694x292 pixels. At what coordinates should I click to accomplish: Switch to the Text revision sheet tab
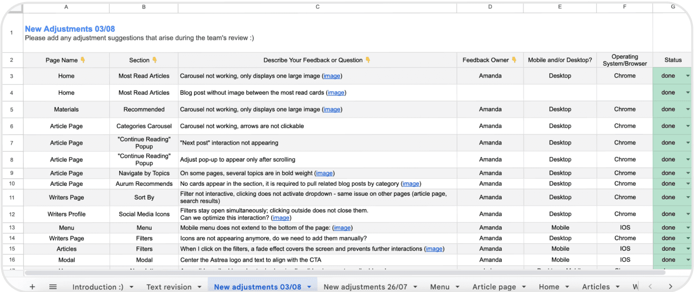click(x=169, y=287)
